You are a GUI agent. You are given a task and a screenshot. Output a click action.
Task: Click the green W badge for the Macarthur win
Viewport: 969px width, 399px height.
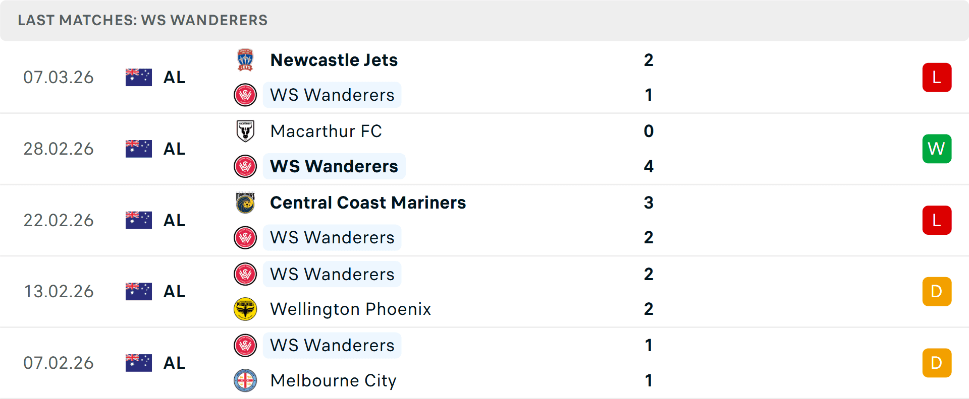click(937, 149)
